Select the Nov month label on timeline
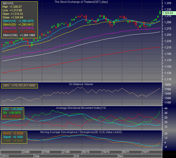 point(121,156)
